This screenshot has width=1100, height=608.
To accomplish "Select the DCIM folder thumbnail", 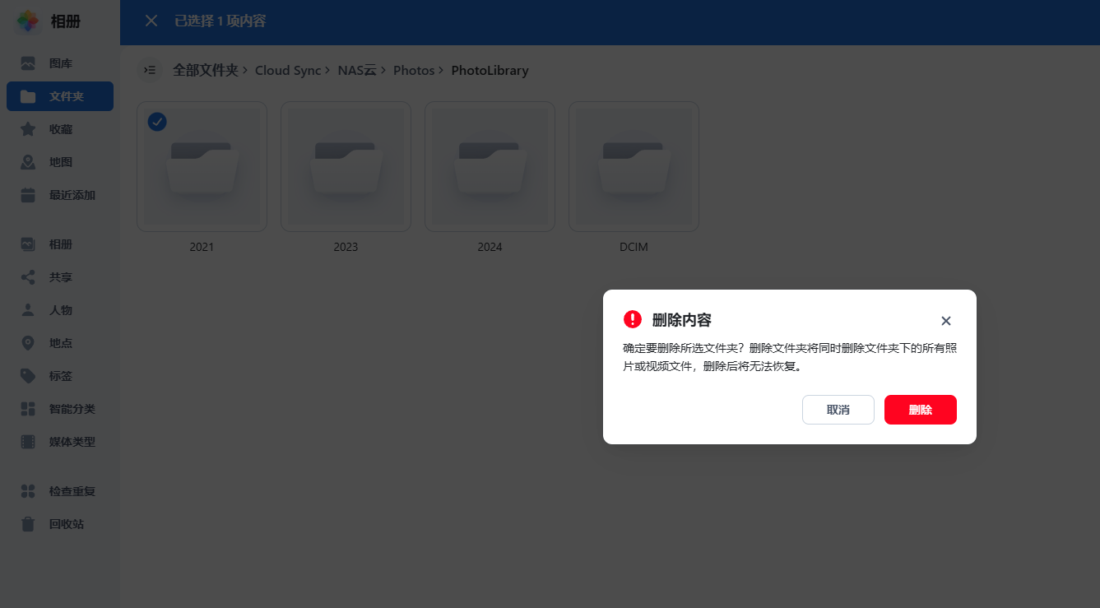I will point(634,166).
